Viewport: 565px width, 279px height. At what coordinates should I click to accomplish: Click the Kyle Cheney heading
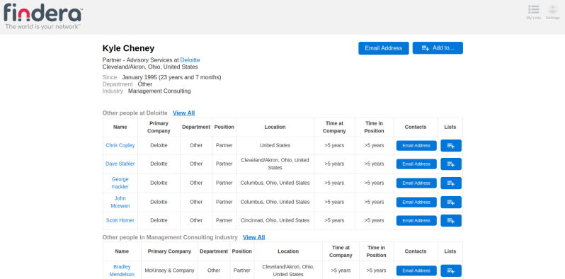pos(128,48)
